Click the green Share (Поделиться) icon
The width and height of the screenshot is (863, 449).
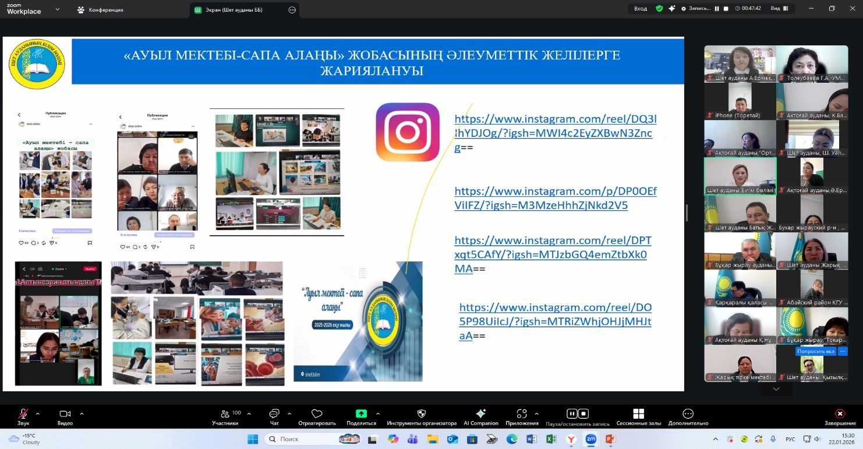[x=361, y=414]
